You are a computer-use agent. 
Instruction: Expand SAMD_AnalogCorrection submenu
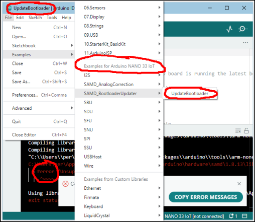point(119,84)
